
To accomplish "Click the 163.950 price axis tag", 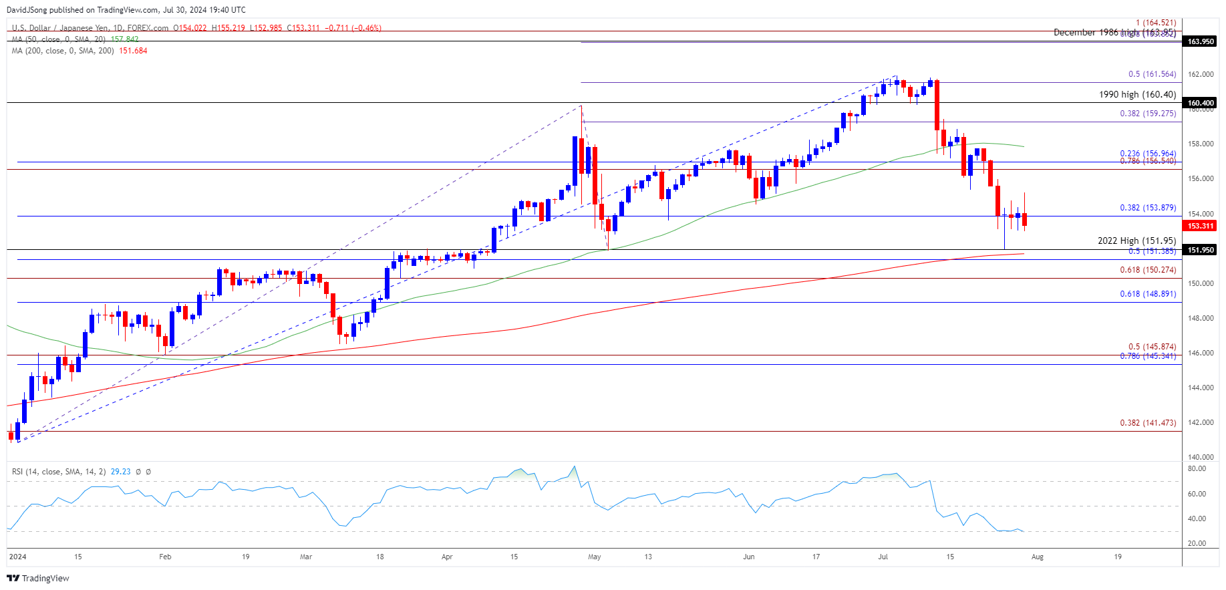I will click(1200, 41).
